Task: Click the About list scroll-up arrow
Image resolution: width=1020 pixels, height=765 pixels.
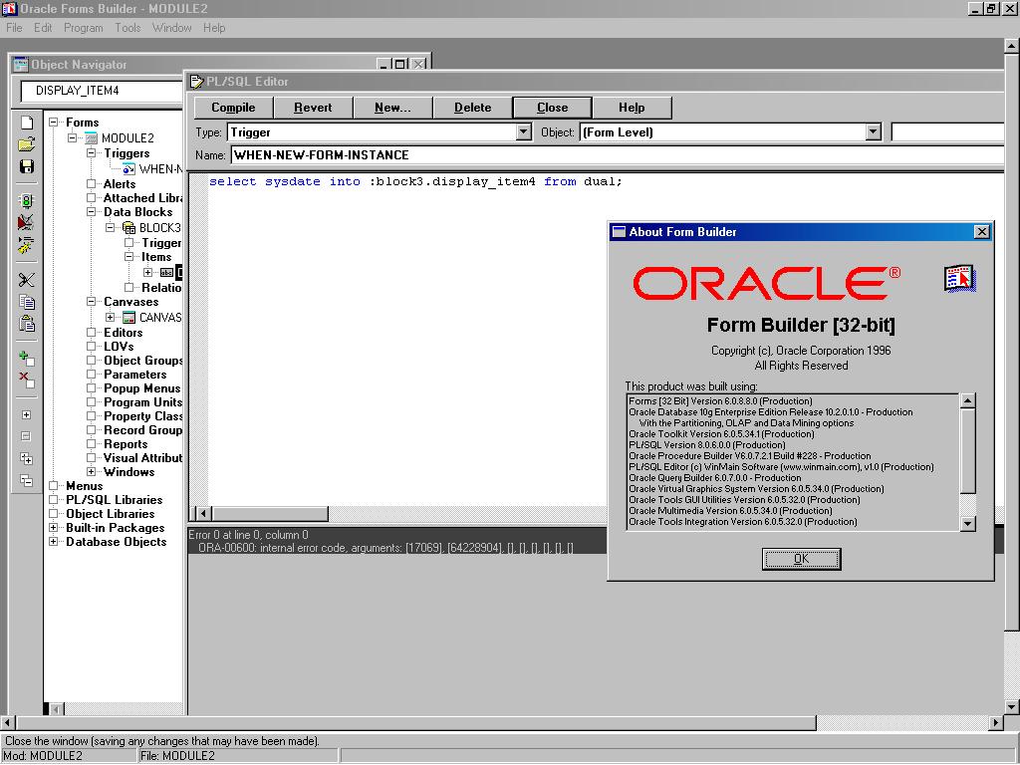Action: coord(967,400)
